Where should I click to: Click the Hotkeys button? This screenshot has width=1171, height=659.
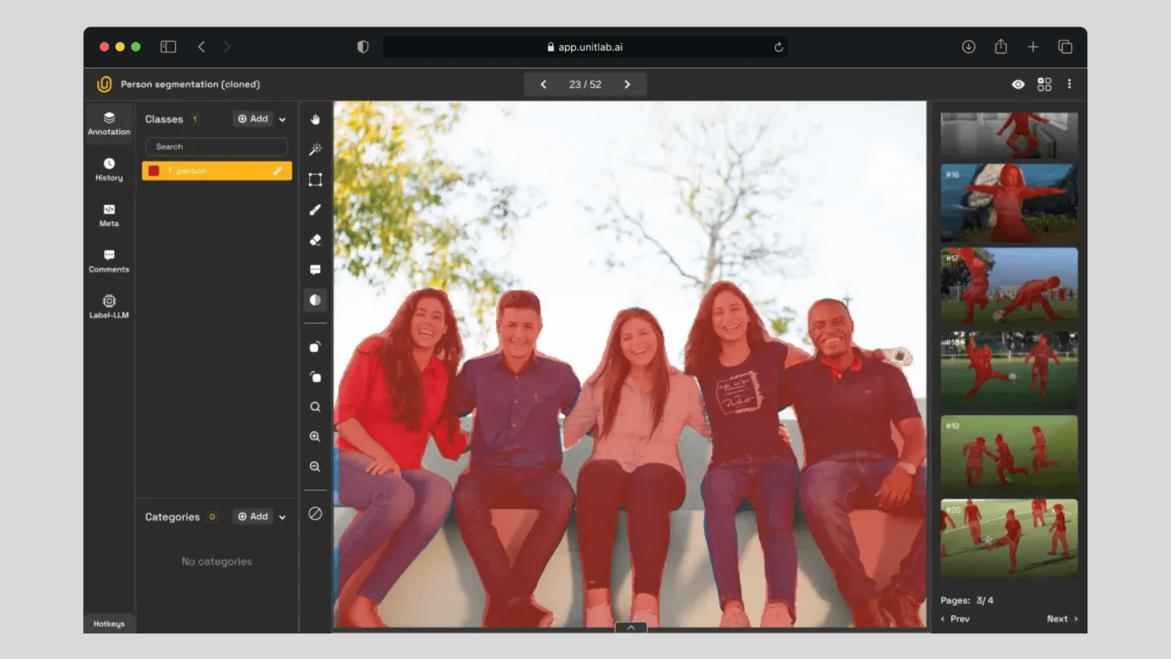point(109,624)
